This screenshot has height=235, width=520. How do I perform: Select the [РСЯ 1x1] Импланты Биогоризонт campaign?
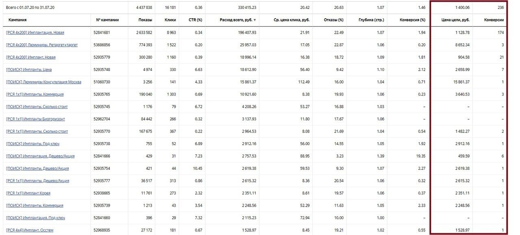35,119
